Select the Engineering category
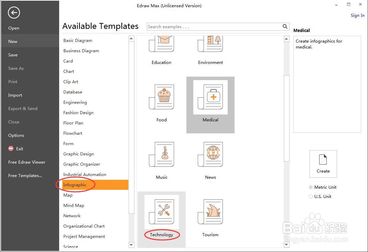The image size is (368, 252). coord(75,102)
